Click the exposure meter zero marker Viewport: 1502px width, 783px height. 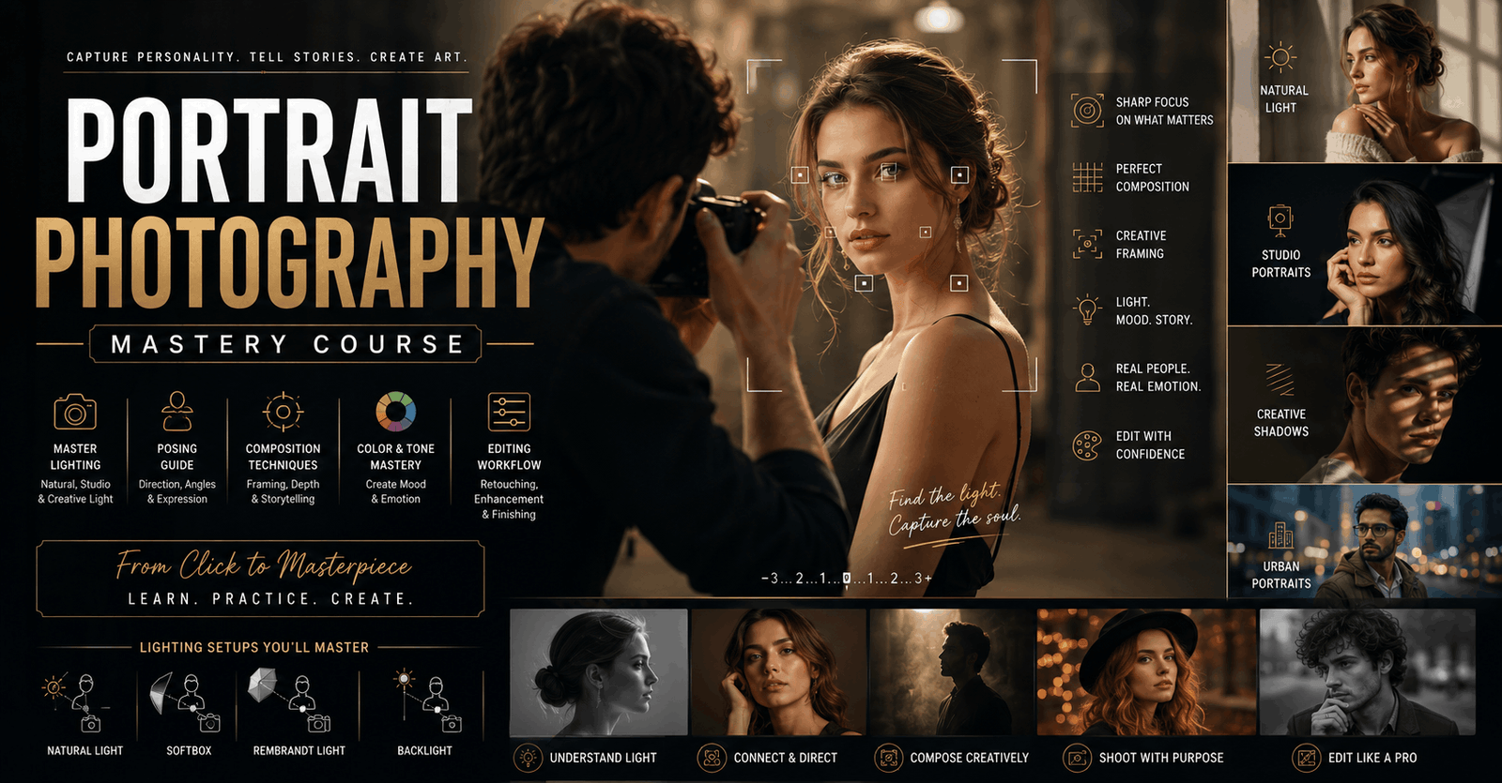coord(846,579)
